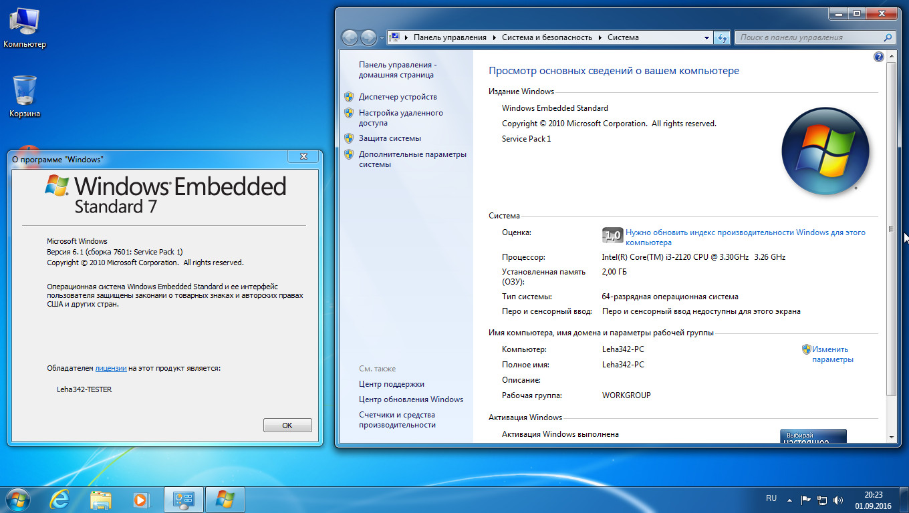
Task: Select Система breadcrumb segment
Action: (623, 37)
